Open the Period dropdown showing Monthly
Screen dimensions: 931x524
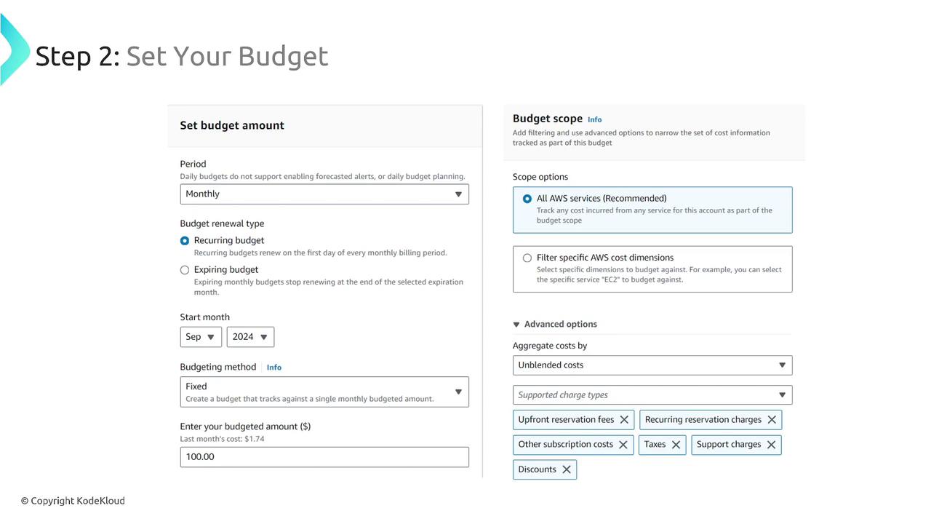pos(324,194)
